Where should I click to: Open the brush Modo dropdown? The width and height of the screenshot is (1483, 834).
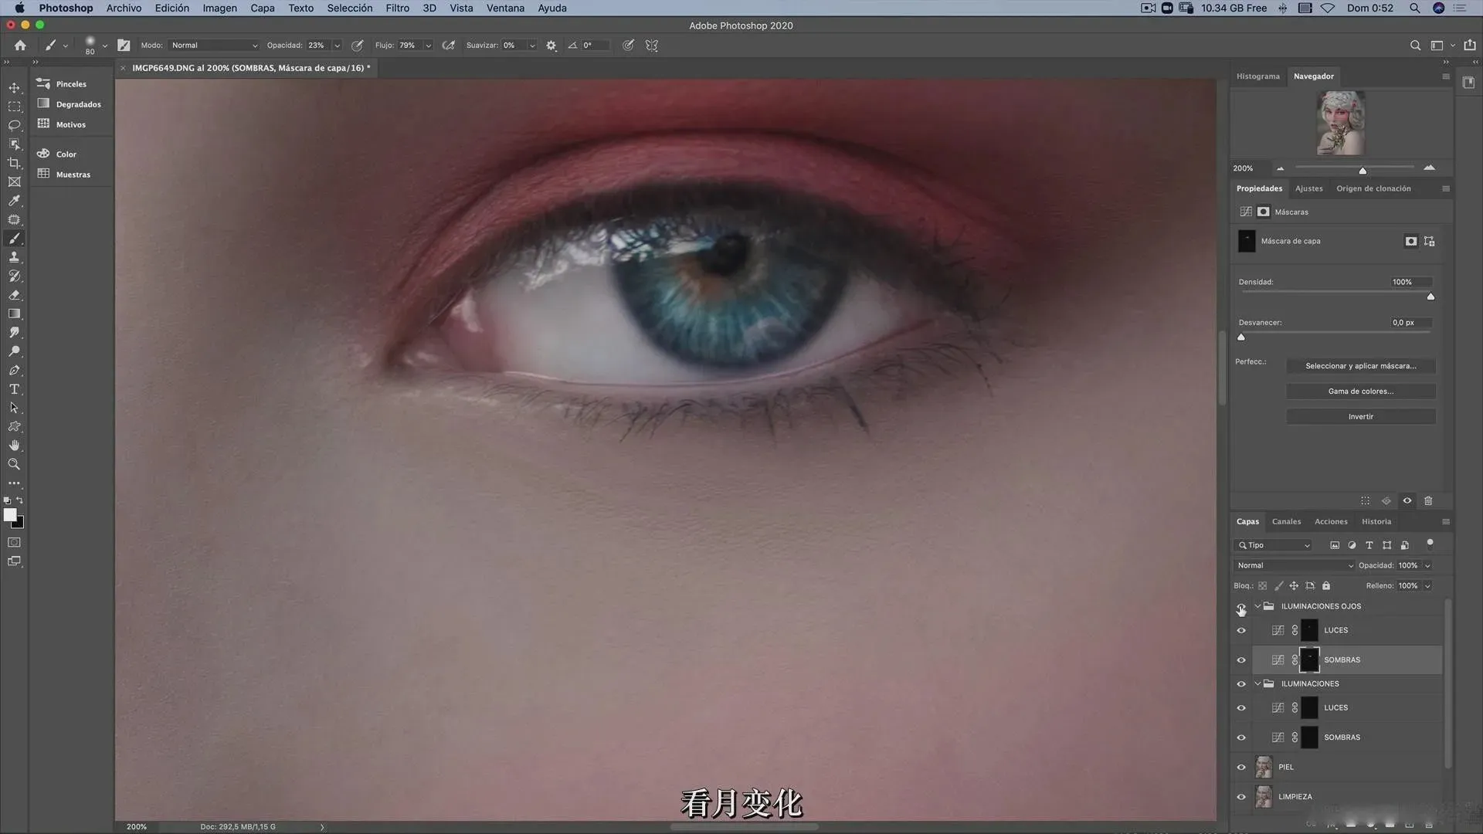click(x=214, y=46)
